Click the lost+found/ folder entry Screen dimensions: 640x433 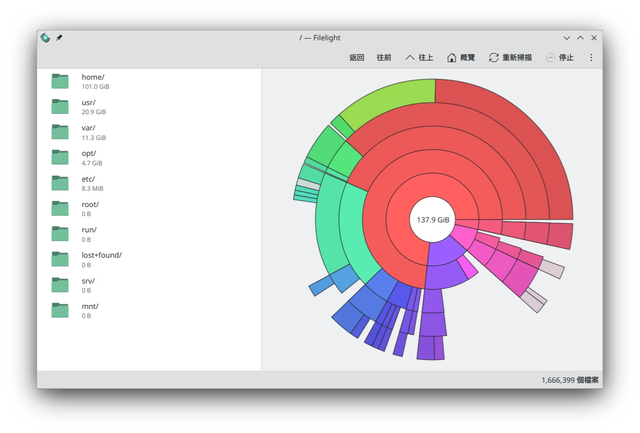(101, 259)
